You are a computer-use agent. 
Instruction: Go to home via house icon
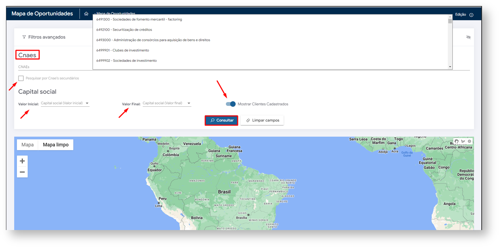click(86, 14)
